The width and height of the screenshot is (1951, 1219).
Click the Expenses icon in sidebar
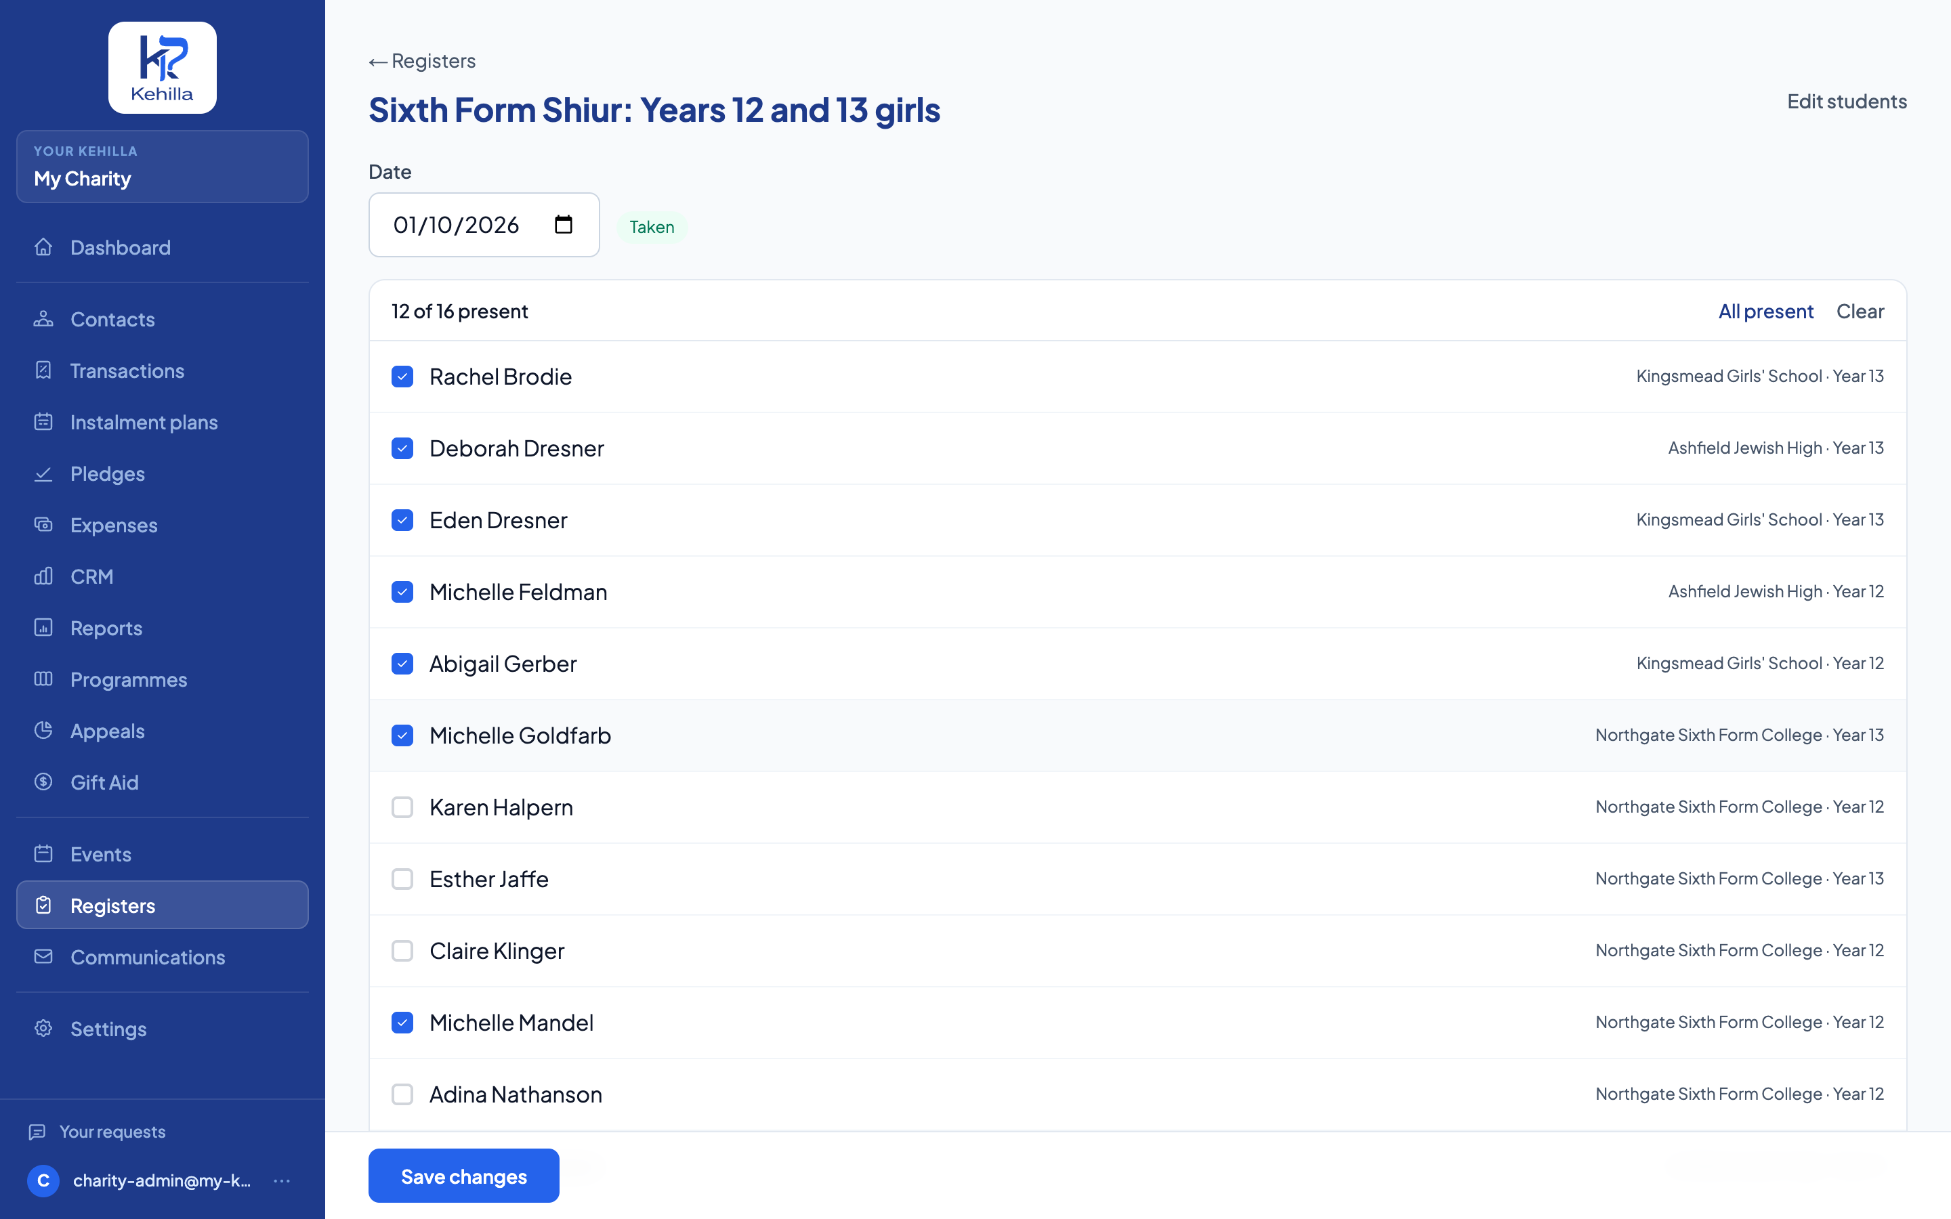tap(43, 525)
